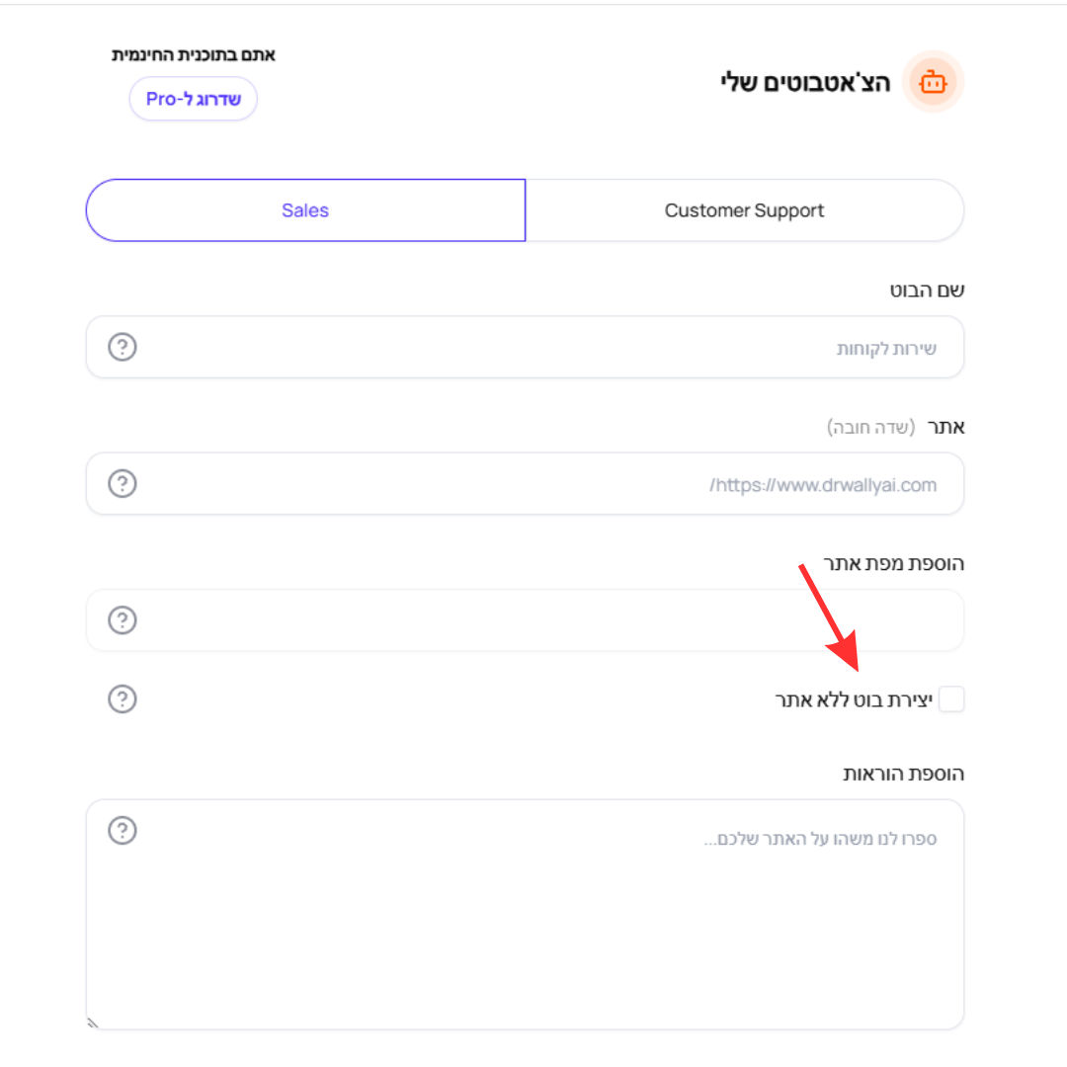Click the sitemap 'הוספת מפת אתר' input field
The height and width of the screenshot is (1067, 1067).
click(x=525, y=620)
